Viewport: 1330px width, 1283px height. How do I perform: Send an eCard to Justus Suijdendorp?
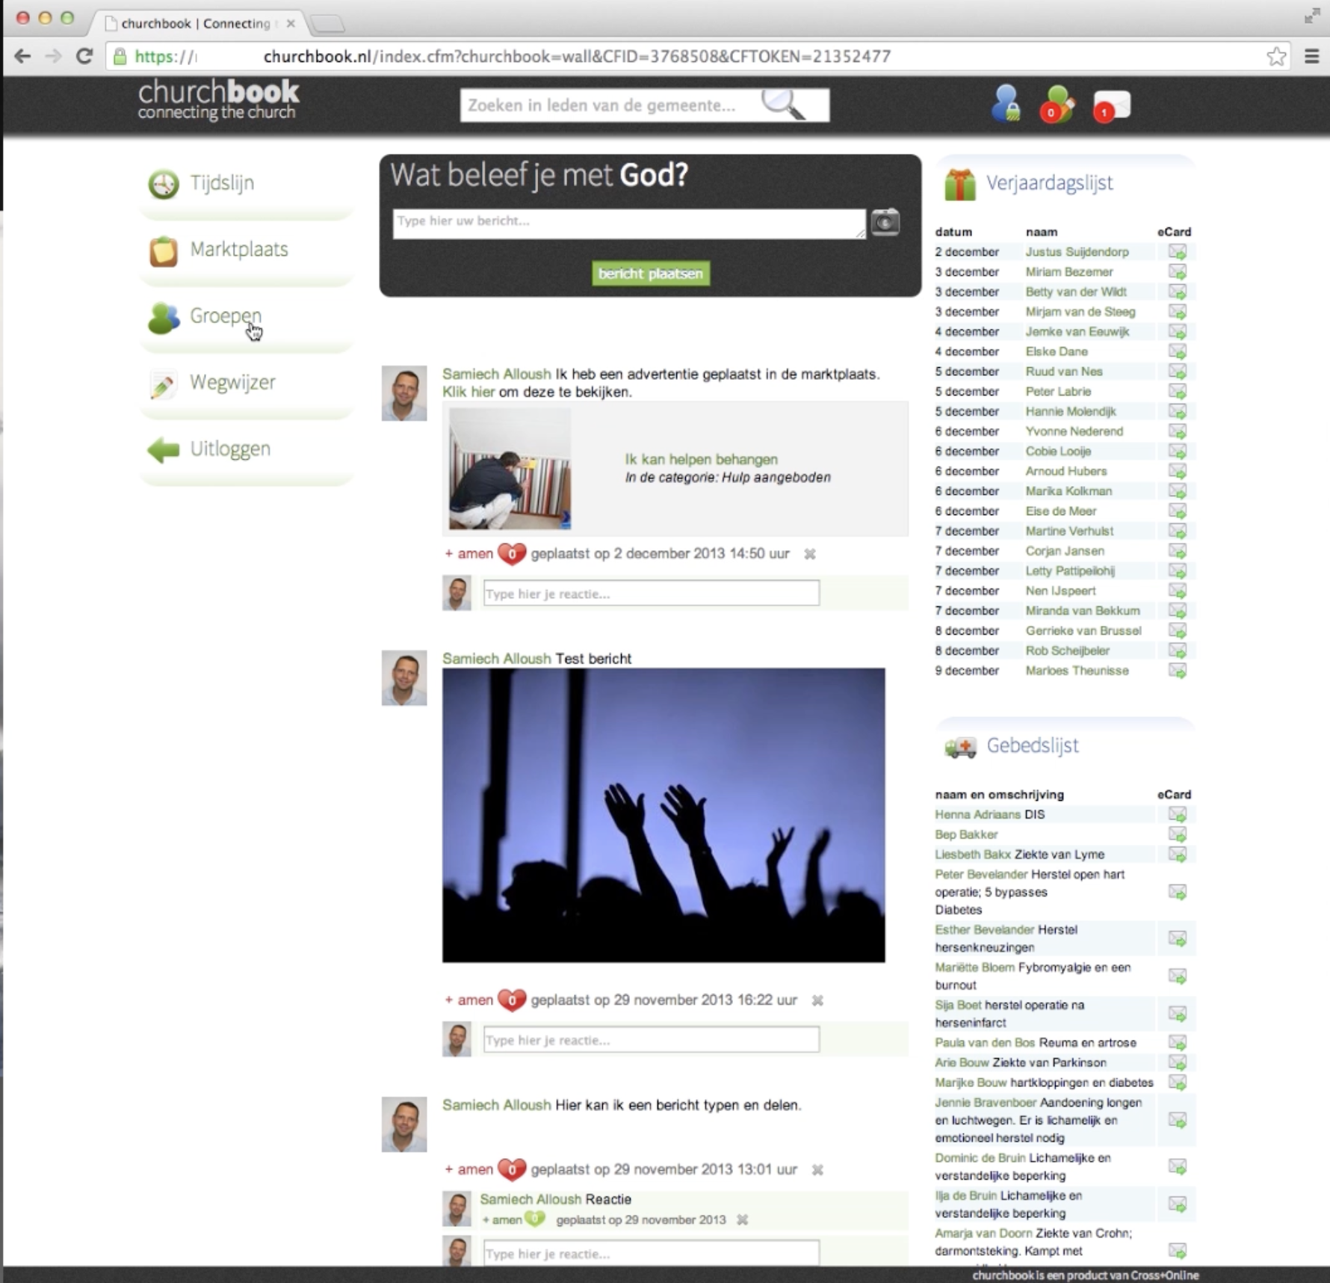click(x=1175, y=252)
